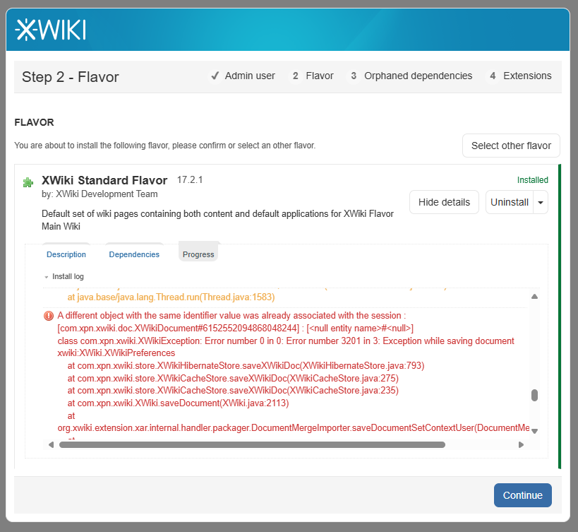Screen dimensions: 578x532
Task: Click the step 2 number badge
Action: click(295, 76)
